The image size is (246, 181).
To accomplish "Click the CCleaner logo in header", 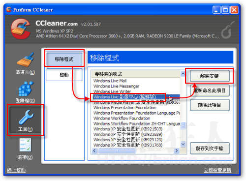I will click(21, 29).
